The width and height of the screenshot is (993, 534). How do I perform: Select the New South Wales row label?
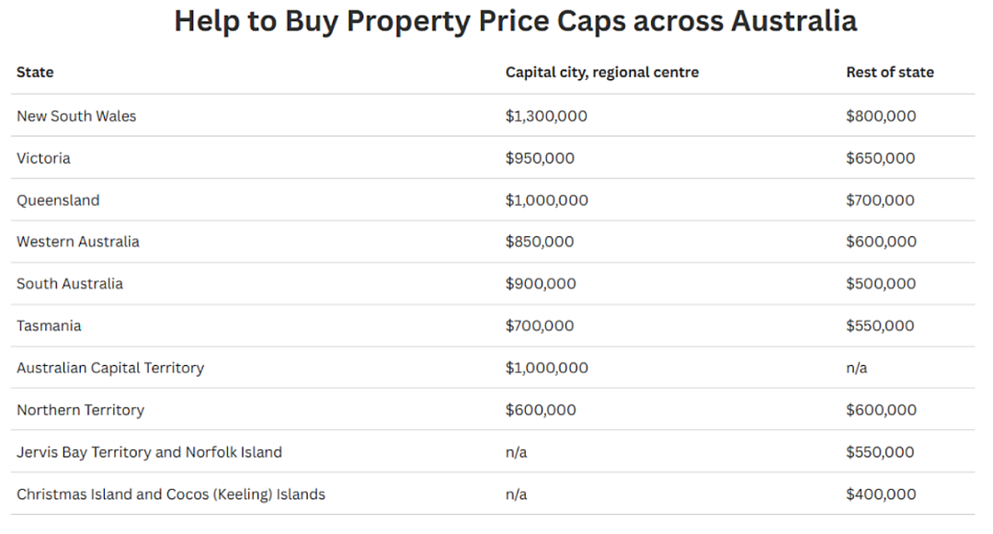76,117
